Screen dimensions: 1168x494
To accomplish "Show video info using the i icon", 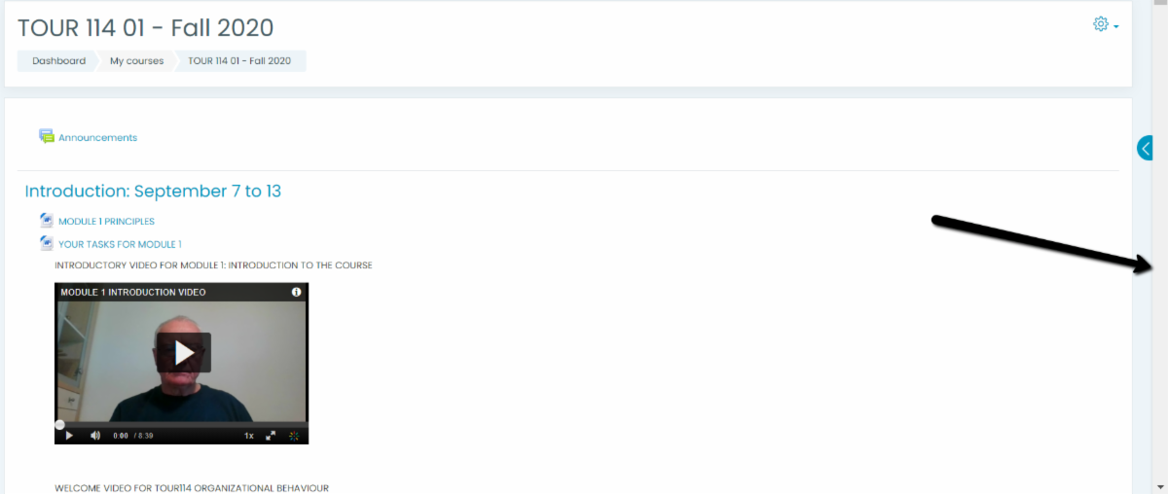I will 297,292.
